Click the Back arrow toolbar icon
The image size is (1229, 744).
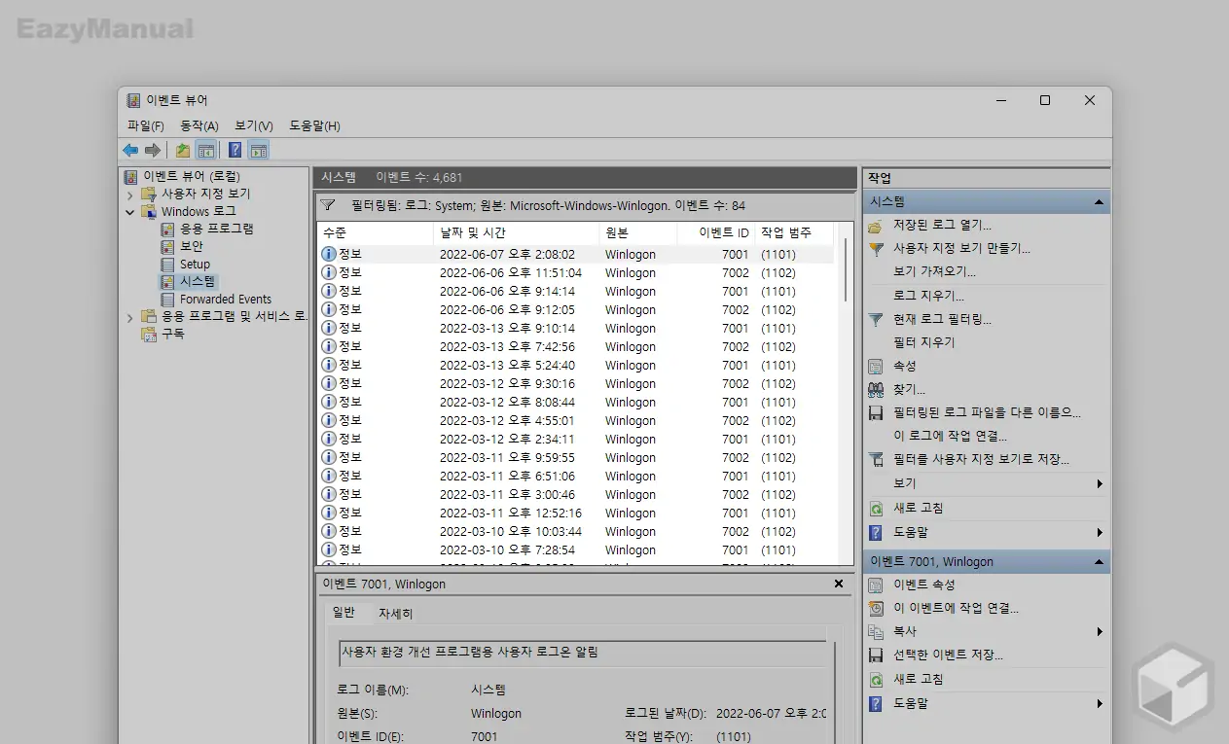click(x=130, y=150)
